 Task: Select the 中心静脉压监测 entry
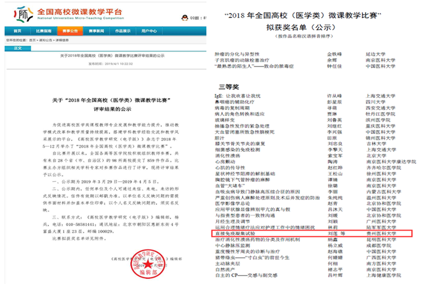pyautogui.click(x=232, y=245)
